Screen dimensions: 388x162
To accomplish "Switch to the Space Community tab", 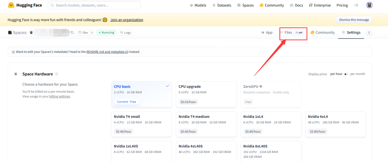I will pos(323,32).
